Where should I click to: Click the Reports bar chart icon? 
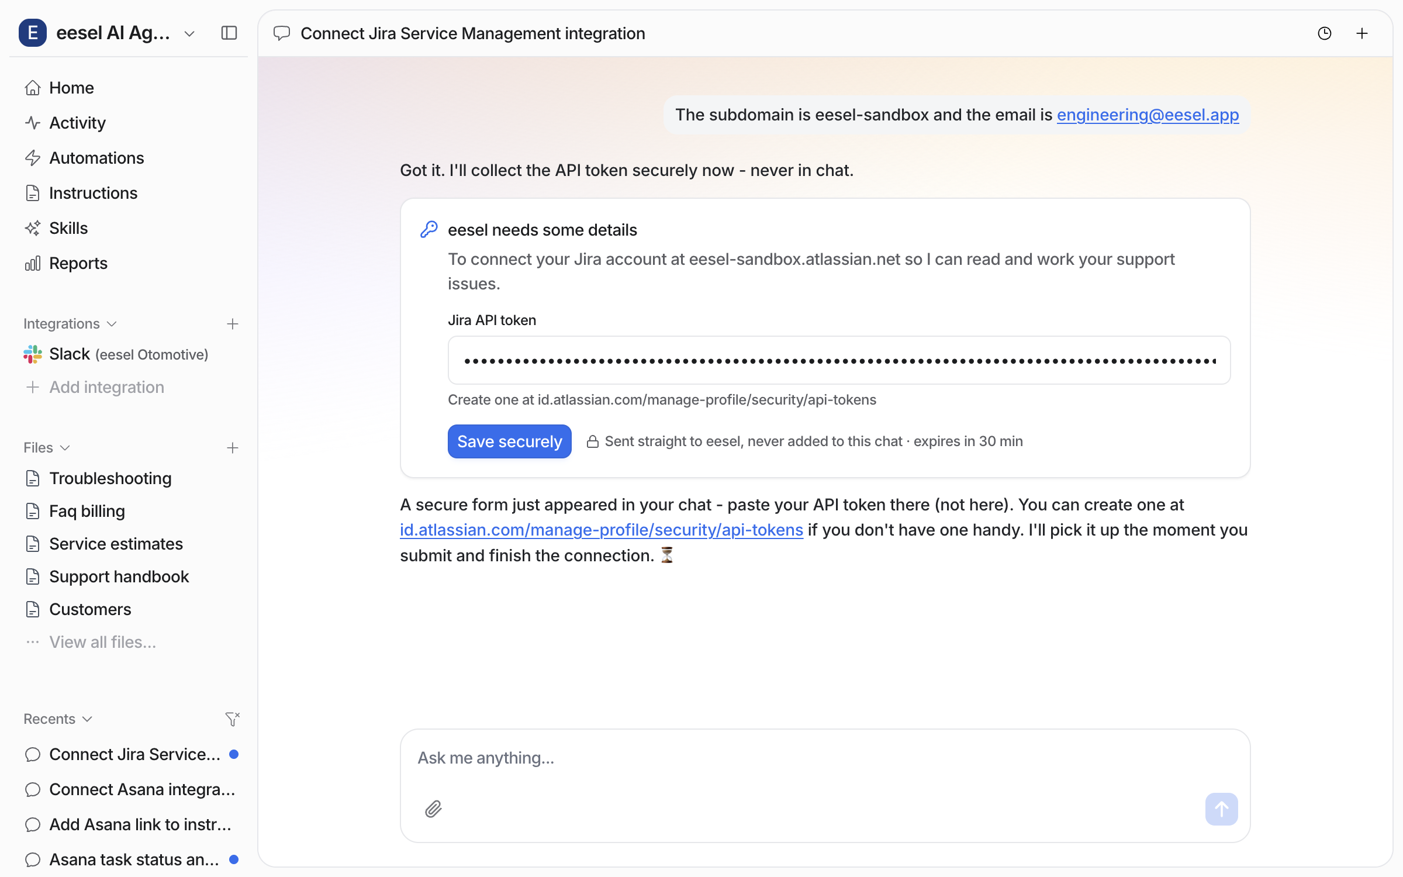pyautogui.click(x=33, y=263)
